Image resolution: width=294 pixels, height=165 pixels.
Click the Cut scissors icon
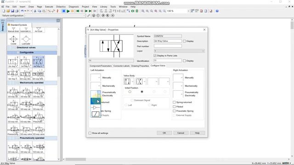coord(35,11)
